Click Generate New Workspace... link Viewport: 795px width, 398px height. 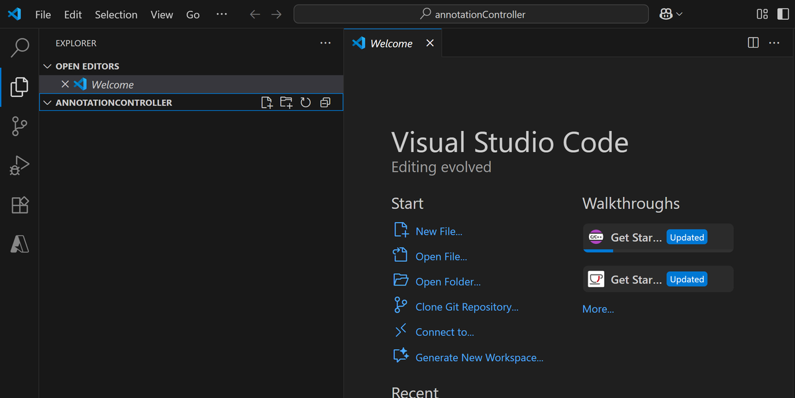coord(479,357)
